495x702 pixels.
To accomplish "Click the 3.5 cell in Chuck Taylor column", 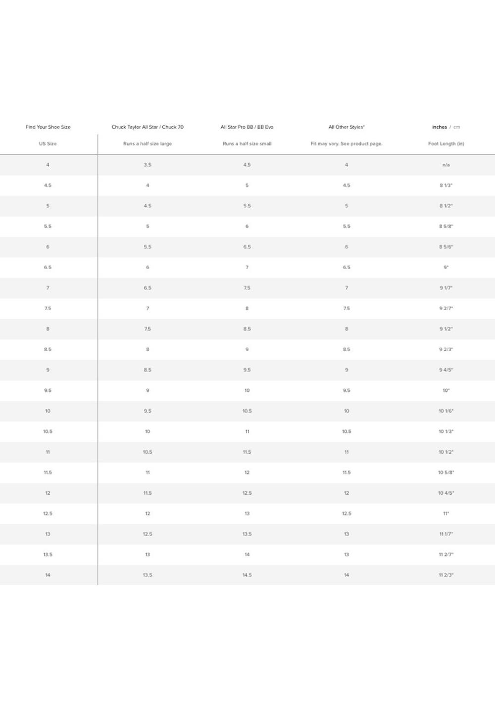I will [148, 165].
